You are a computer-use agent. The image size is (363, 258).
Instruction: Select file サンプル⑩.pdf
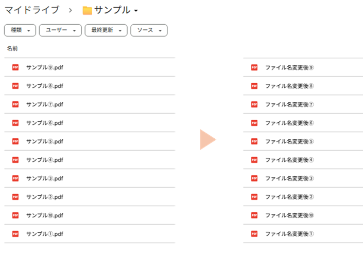[45, 215]
